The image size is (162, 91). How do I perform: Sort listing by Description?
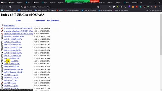pos(55,20)
